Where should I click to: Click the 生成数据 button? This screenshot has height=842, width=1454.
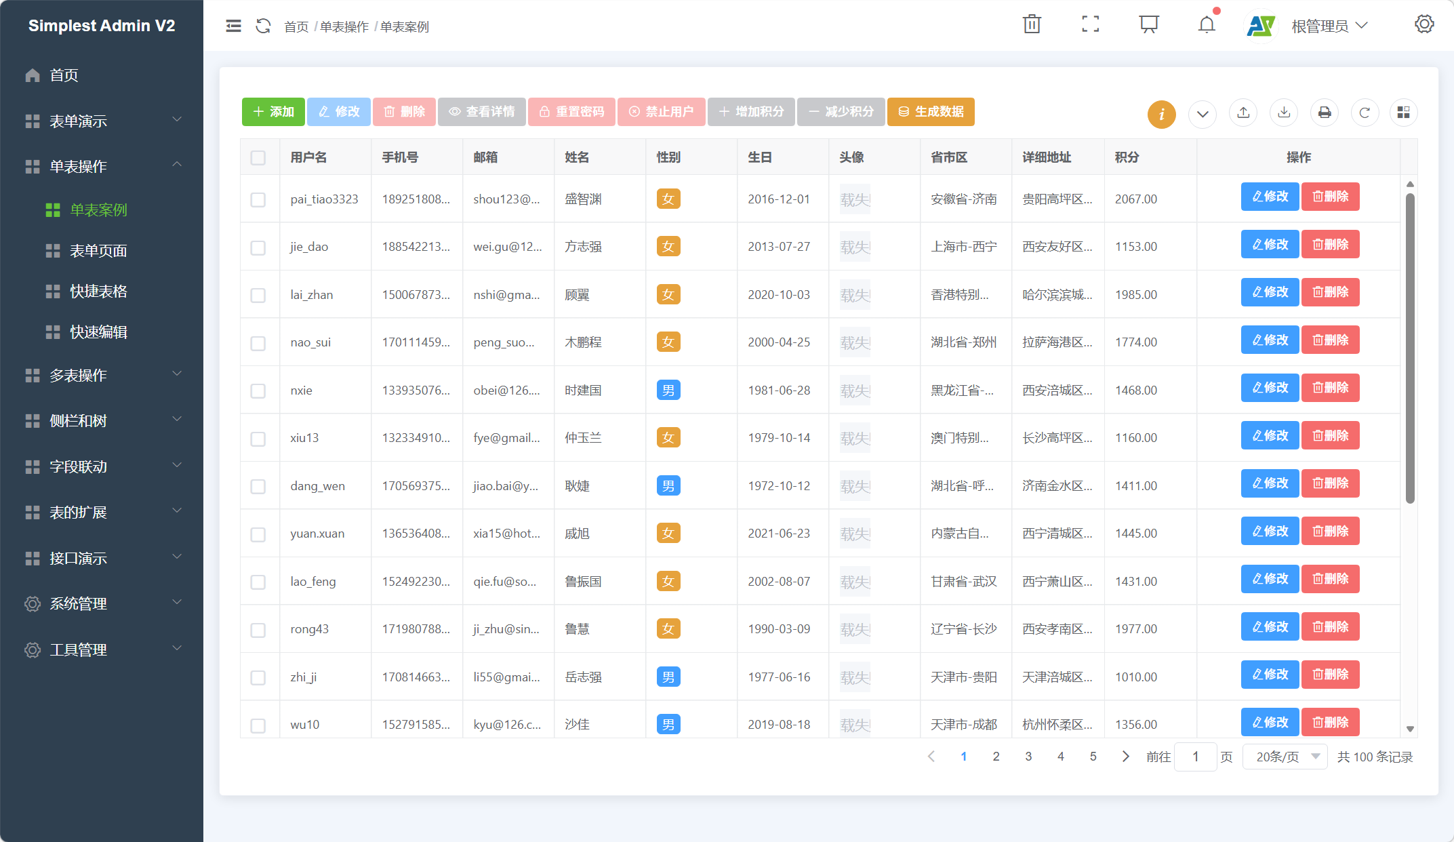931,111
